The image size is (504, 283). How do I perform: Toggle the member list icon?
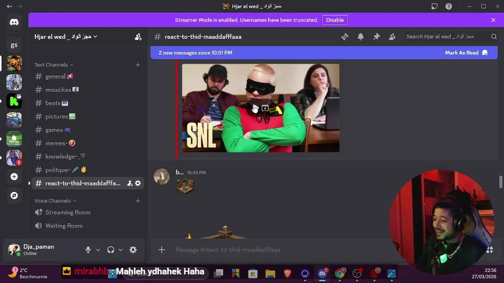(392, 37)
